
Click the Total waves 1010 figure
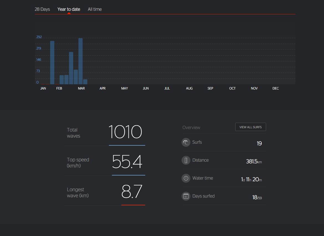tap(125, 132)
